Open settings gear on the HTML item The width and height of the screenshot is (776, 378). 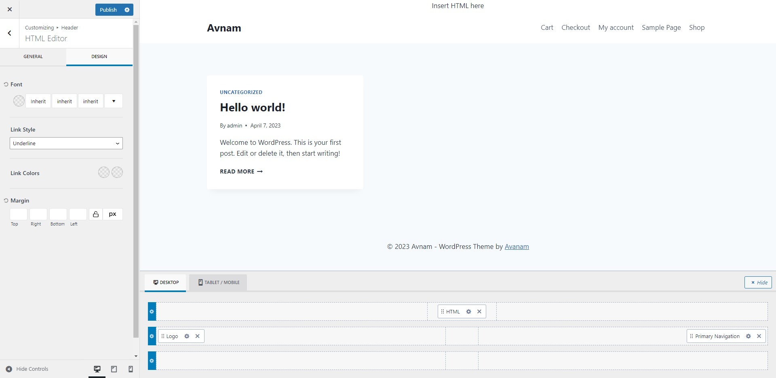469,311
